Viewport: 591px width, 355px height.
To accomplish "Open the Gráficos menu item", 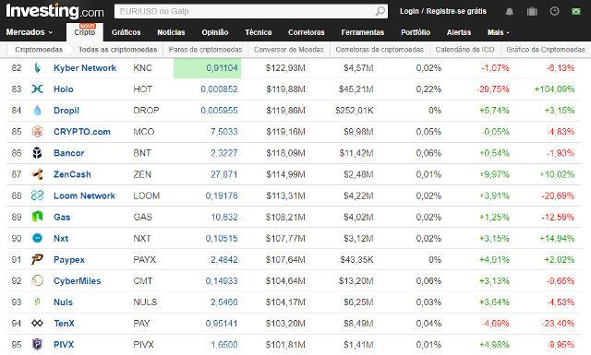I will [x=126, y=32].
